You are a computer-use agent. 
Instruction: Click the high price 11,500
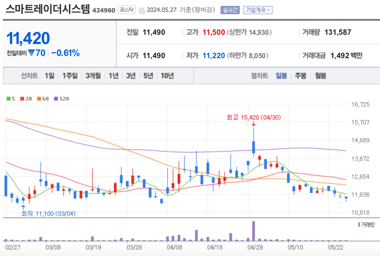tap(214, 32)
